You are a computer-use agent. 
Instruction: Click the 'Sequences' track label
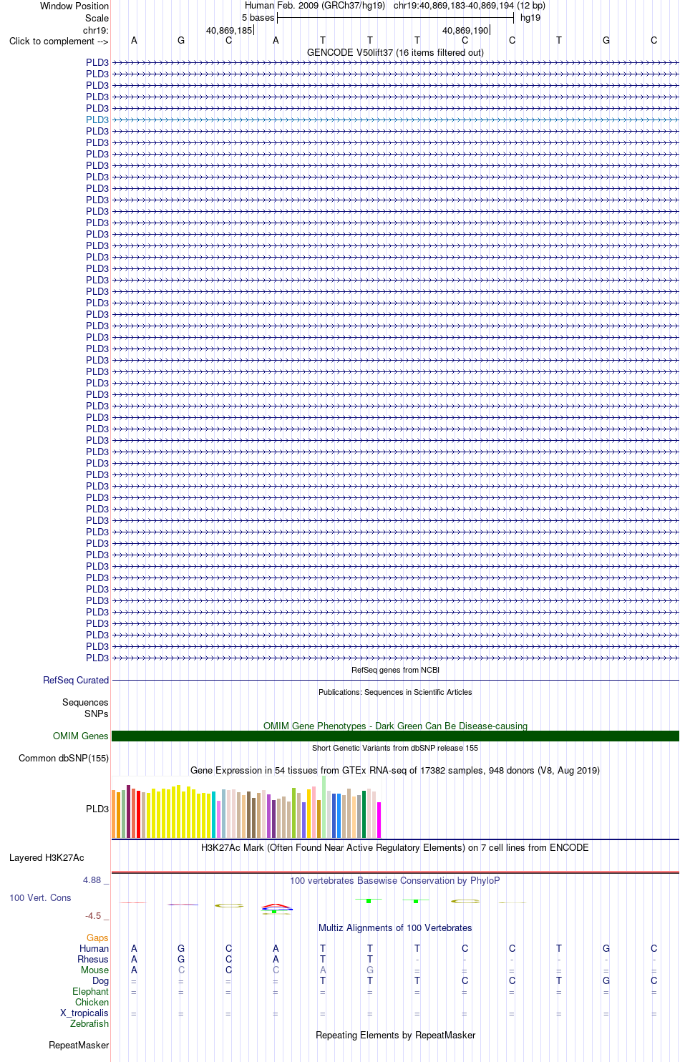85,703
